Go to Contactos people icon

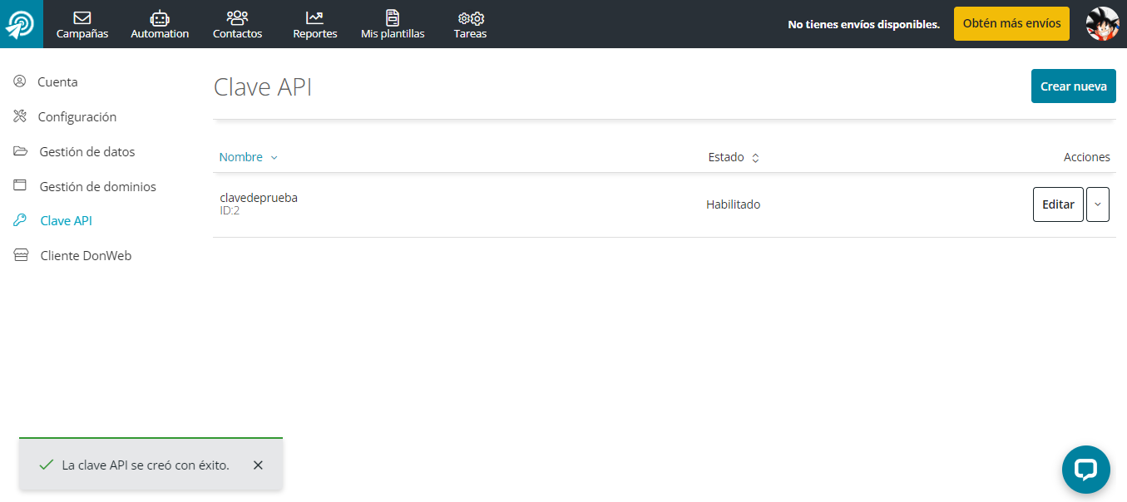coord(237,18)
